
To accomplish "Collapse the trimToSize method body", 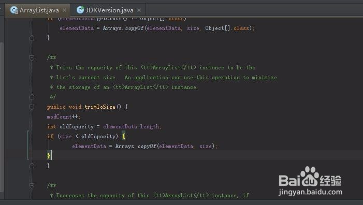I will coord(32,107).
